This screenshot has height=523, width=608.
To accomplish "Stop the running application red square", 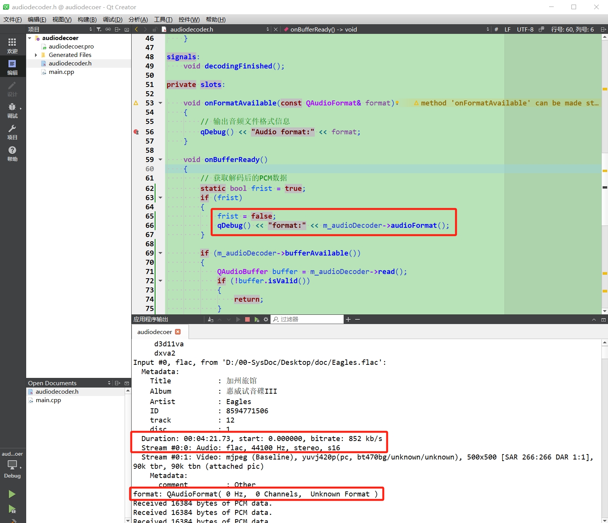I will tap(247, 319).
